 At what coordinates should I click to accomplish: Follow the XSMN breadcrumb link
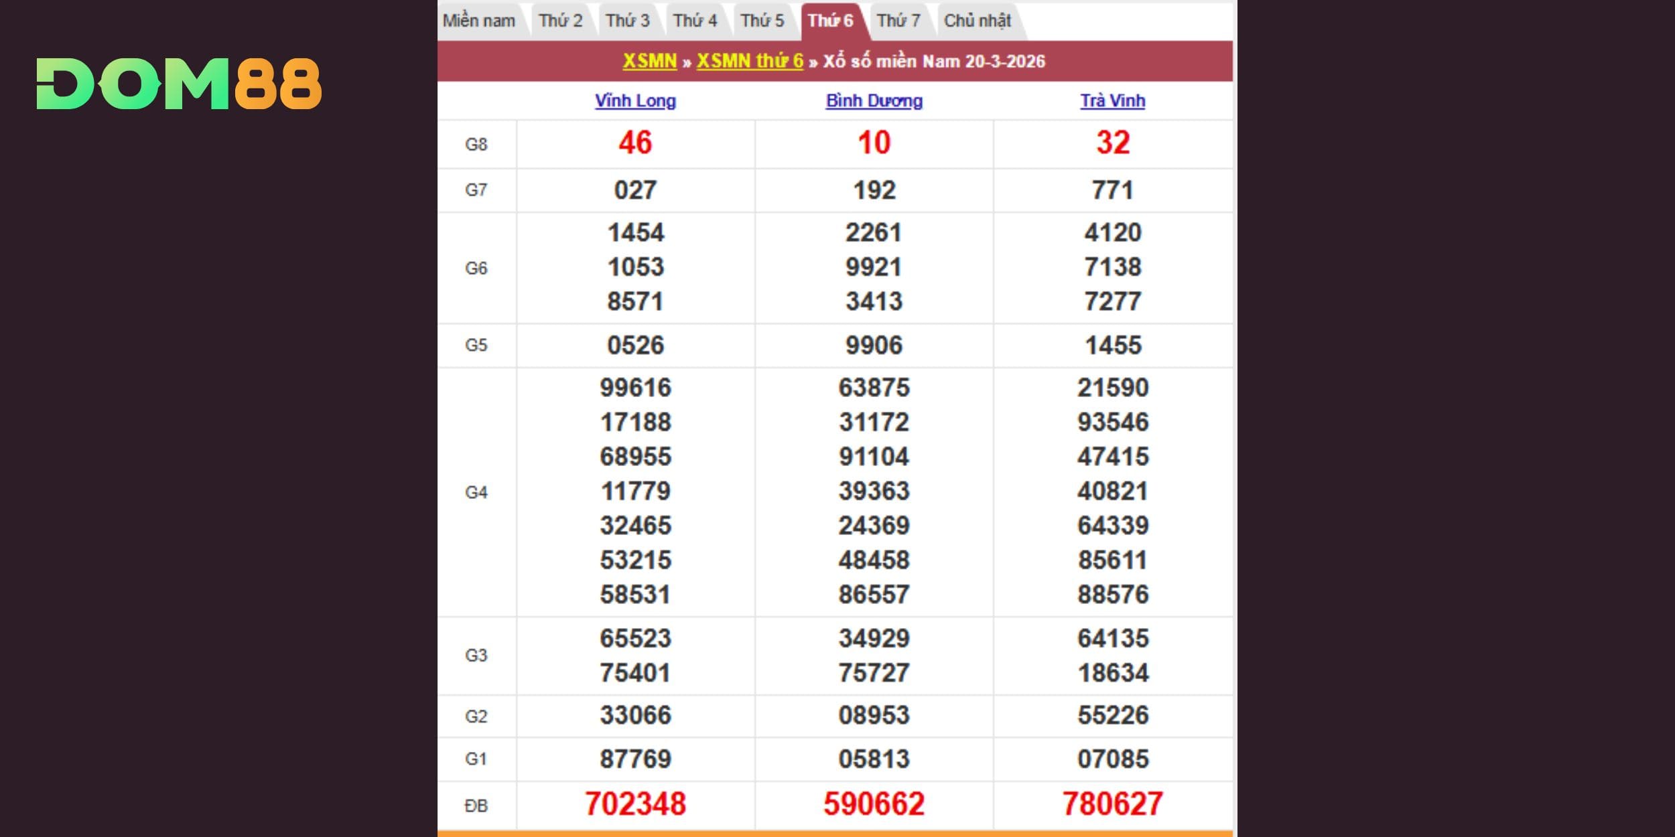tap(649, 61)
